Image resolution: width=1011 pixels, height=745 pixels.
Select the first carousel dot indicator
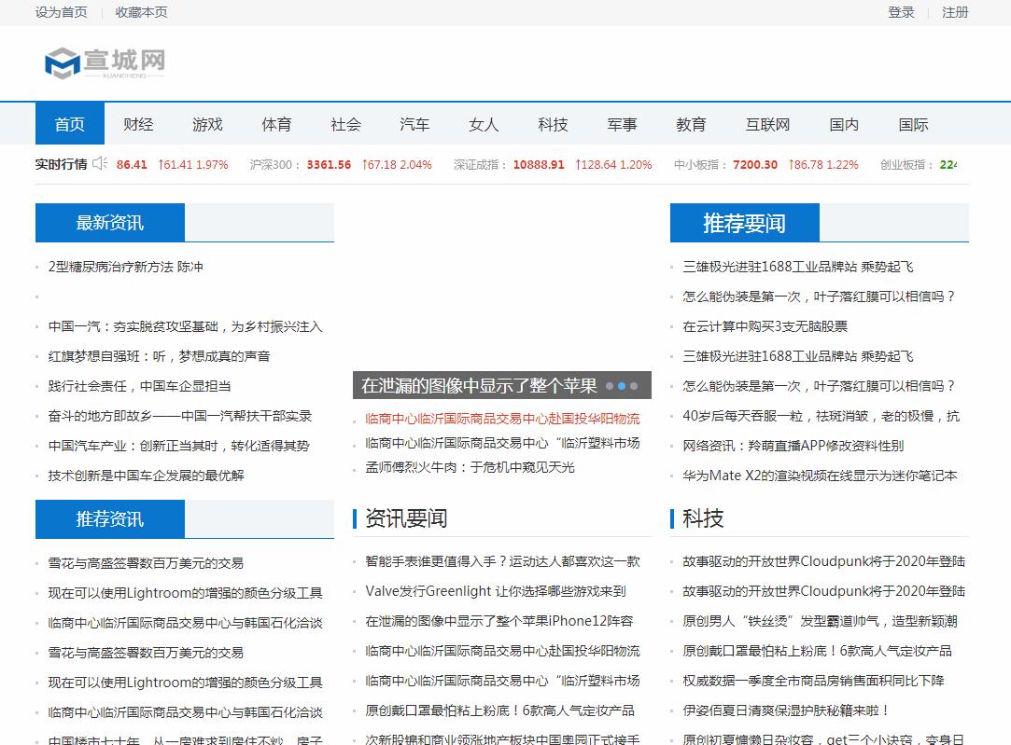point(610,386)
